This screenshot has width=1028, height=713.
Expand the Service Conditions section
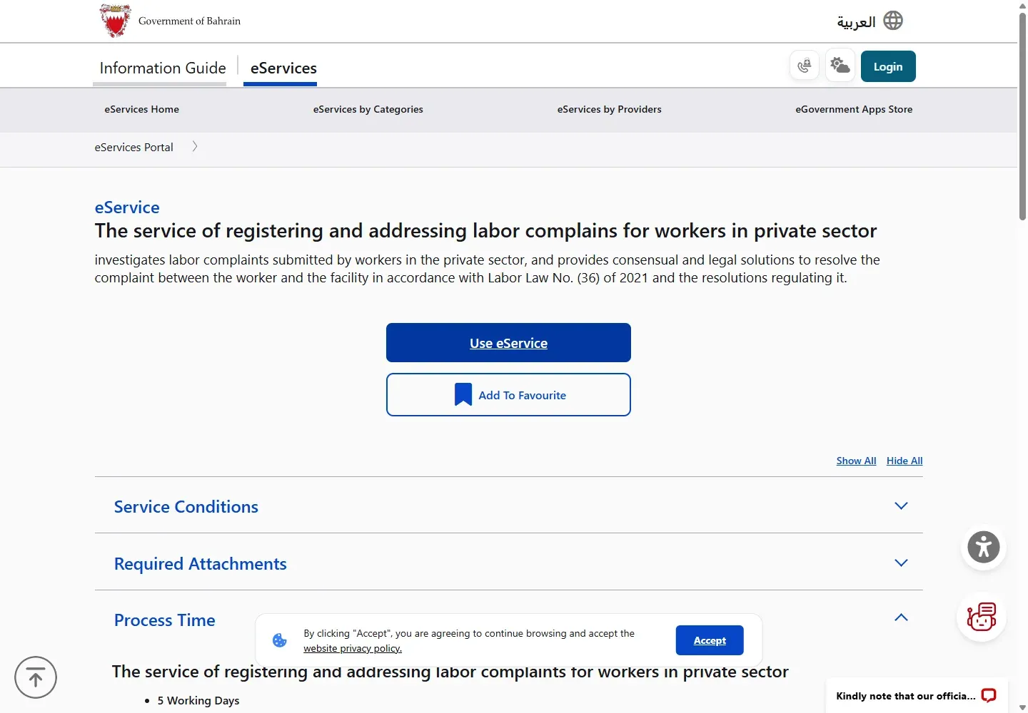508,506
